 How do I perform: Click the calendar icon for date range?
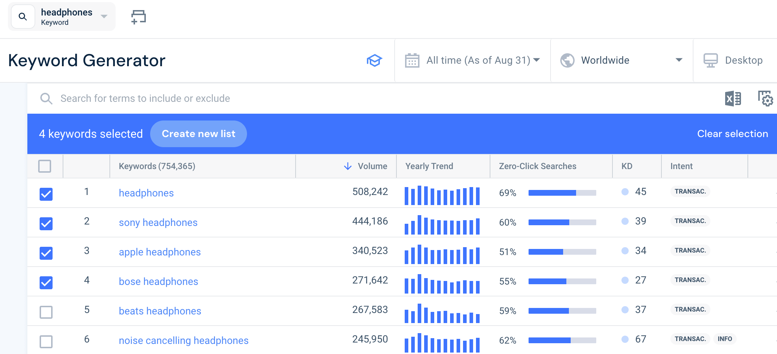tap(412, 60)
